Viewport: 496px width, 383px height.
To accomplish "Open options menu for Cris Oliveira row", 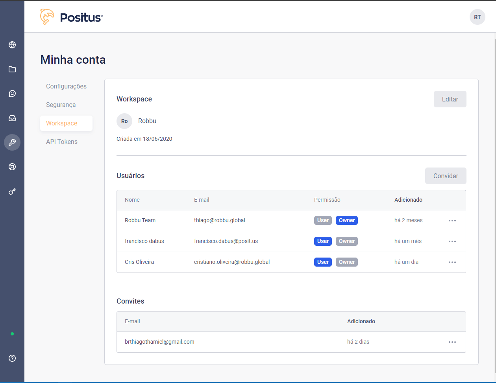I will coord(452,262).
